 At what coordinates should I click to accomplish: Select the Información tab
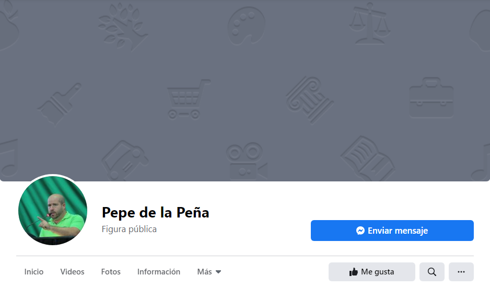[x=159, y=272]
